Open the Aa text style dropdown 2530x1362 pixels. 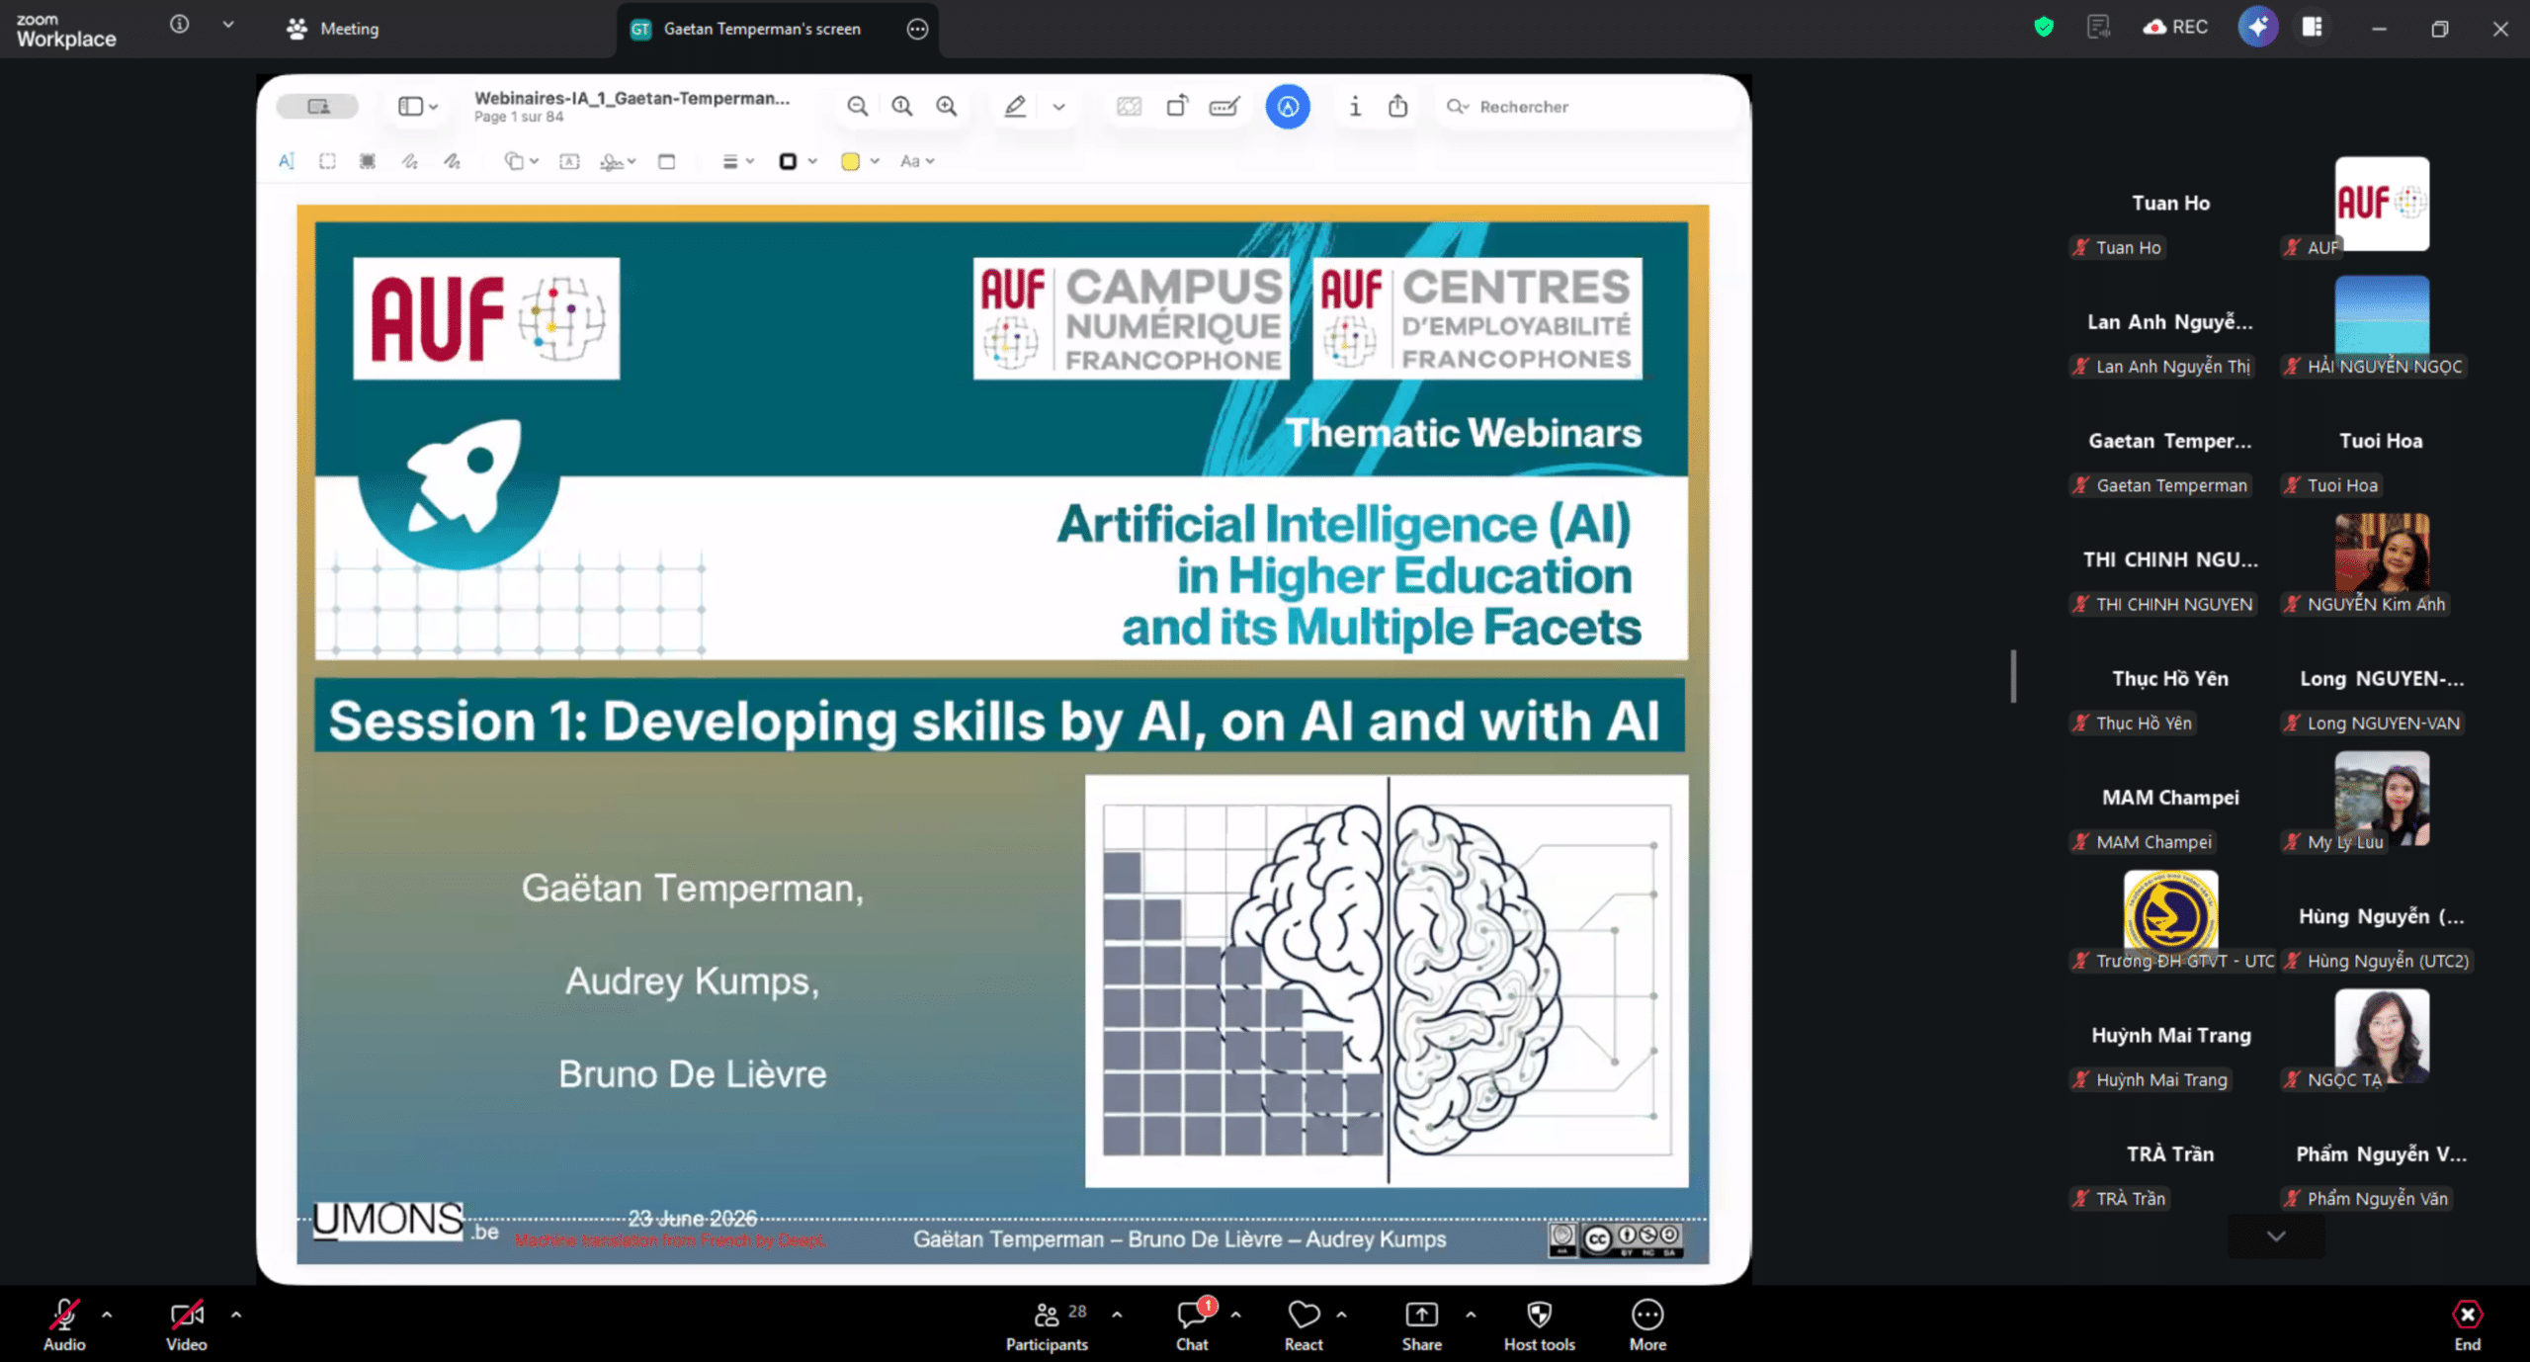917,161
